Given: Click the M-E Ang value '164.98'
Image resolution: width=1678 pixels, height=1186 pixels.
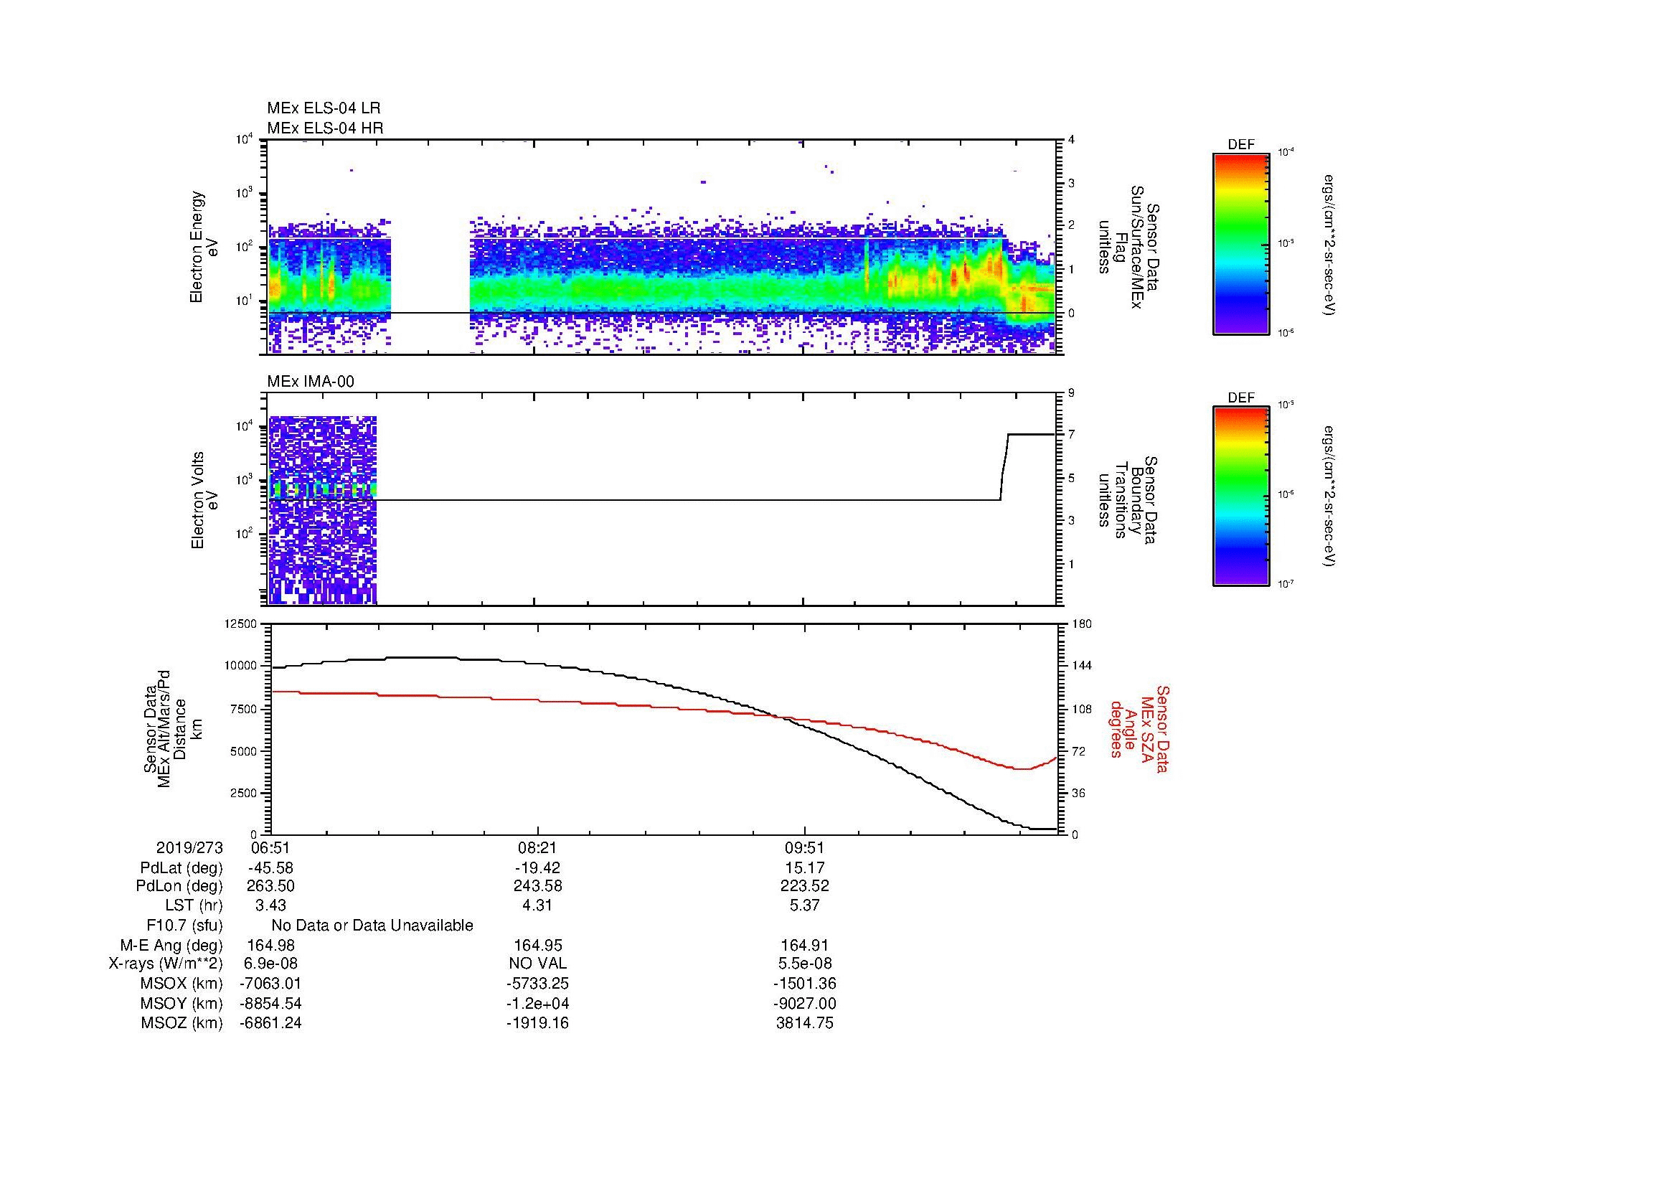Looking at the screenshot, I should click(x=270, y=946).
